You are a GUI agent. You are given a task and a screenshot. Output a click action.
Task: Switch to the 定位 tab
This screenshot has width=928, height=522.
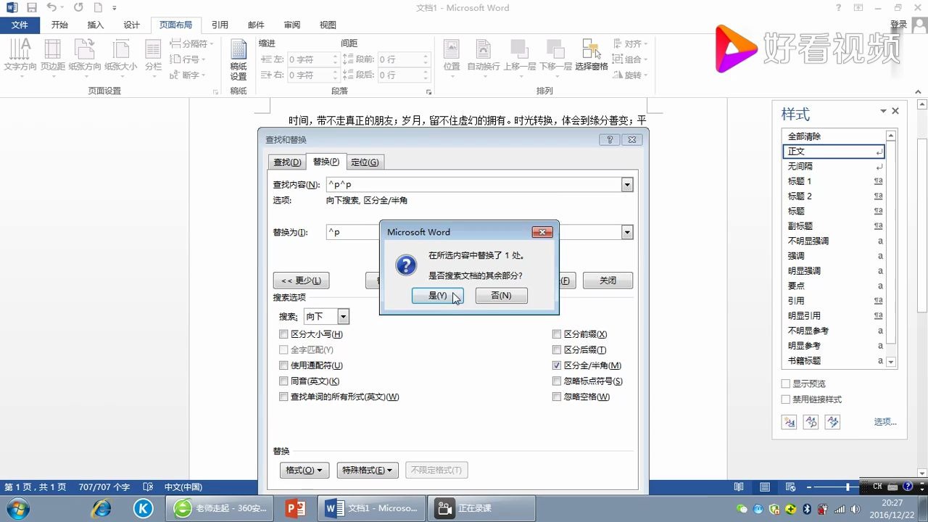(365, 161)
